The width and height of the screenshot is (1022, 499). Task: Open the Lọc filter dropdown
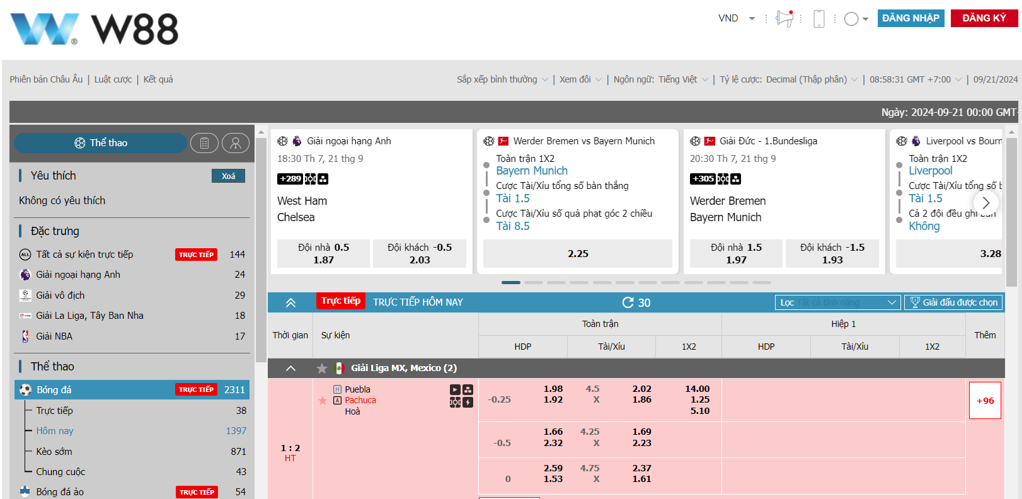coord(837,302)
